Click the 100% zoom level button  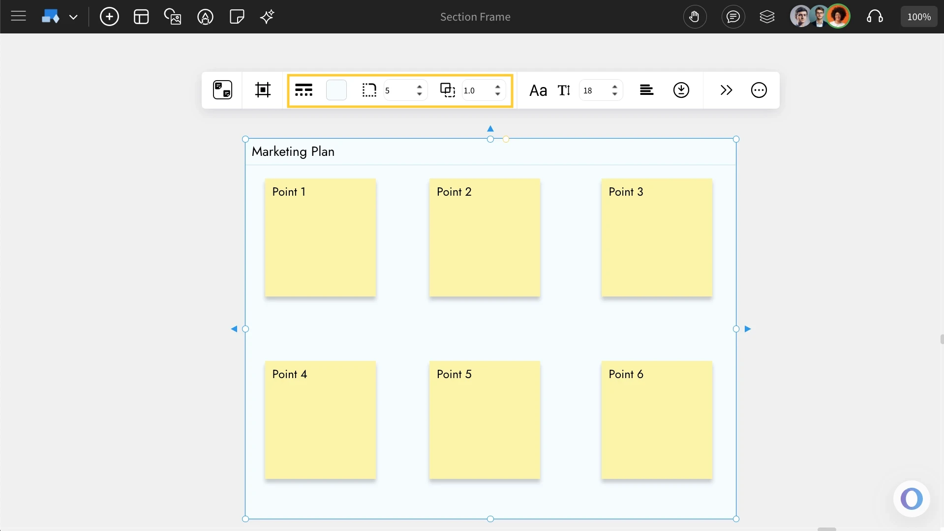coord(919,16)
